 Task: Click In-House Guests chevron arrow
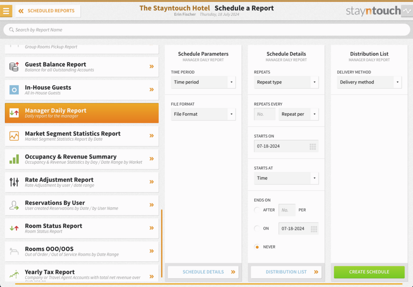pos(152,90)
